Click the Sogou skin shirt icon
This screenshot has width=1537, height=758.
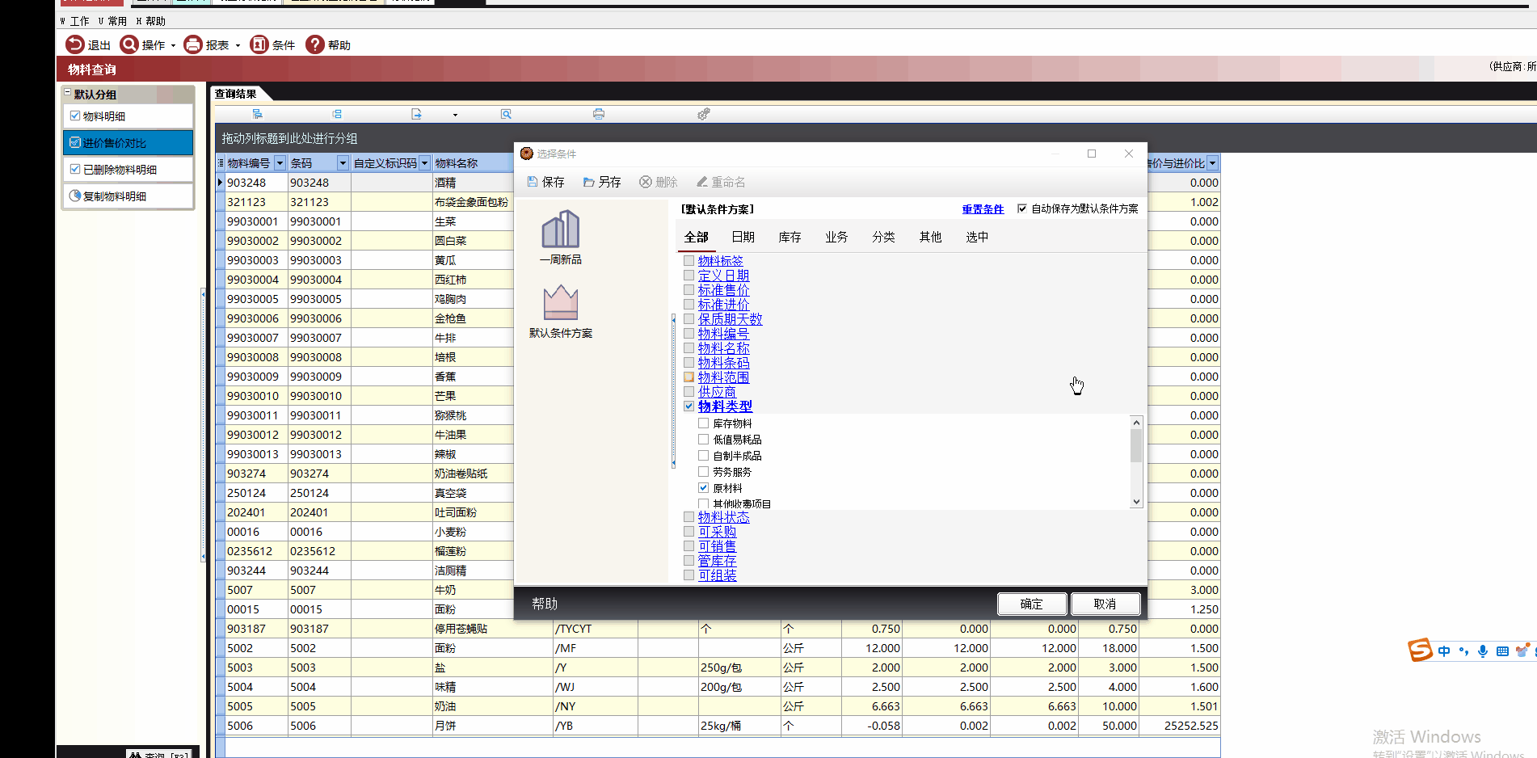coord(1522,651)
